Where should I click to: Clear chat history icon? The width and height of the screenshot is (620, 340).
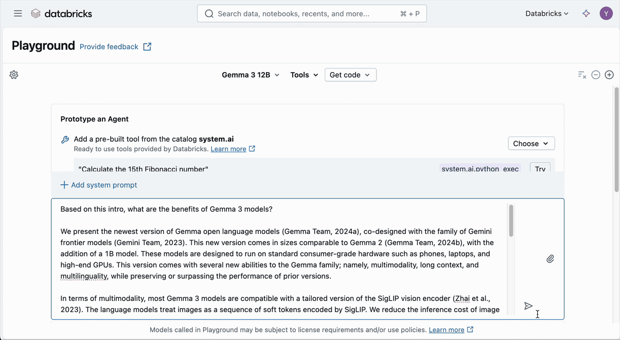pos(582,75)
